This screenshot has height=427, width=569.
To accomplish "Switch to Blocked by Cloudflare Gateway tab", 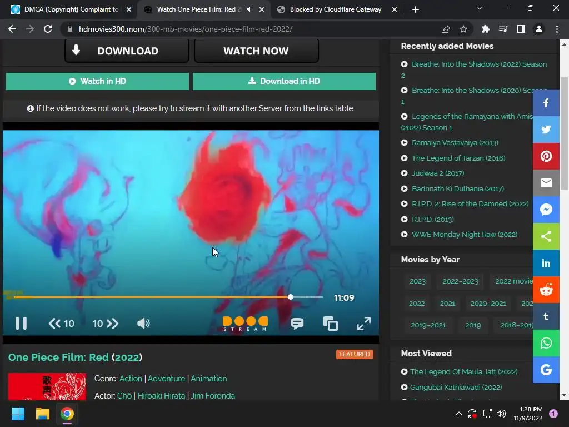I will [335, 9].
